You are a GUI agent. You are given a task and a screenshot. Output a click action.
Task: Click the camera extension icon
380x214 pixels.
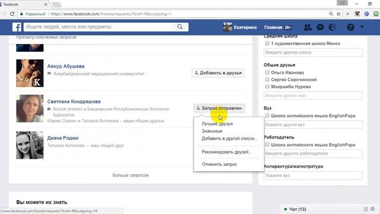(x=357, y=14)
